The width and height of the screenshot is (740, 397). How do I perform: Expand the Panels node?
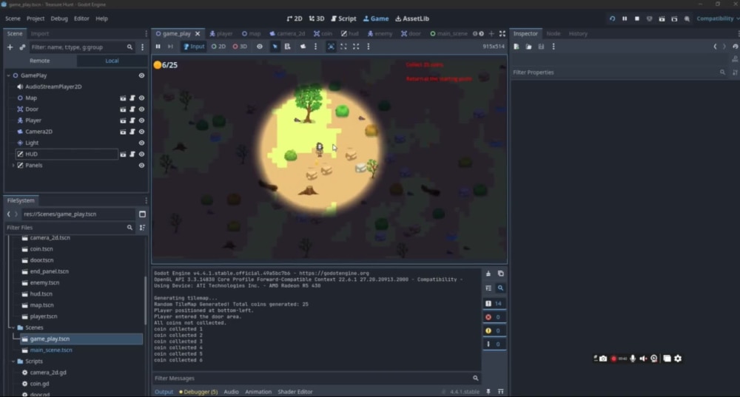click(13, 166)
